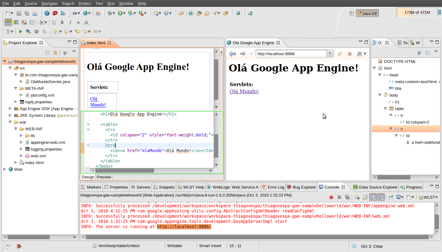Collapse the war folder
The image size is (442, 252).
pyautogui.click(x=10, y=122)
